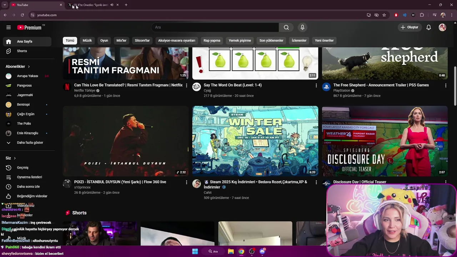Open Geçmiş history in the sidebar
This screenshot has width=457, height=257.
(x=27, y=168)
